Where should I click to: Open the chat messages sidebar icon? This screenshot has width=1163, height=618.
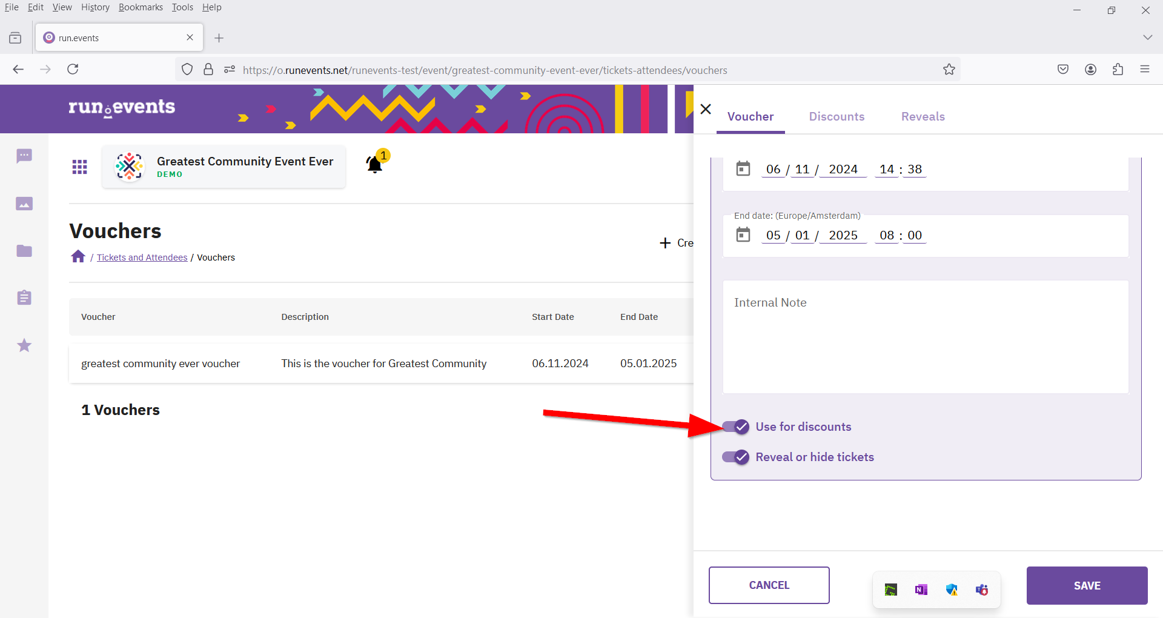click(x=24, y=156)
